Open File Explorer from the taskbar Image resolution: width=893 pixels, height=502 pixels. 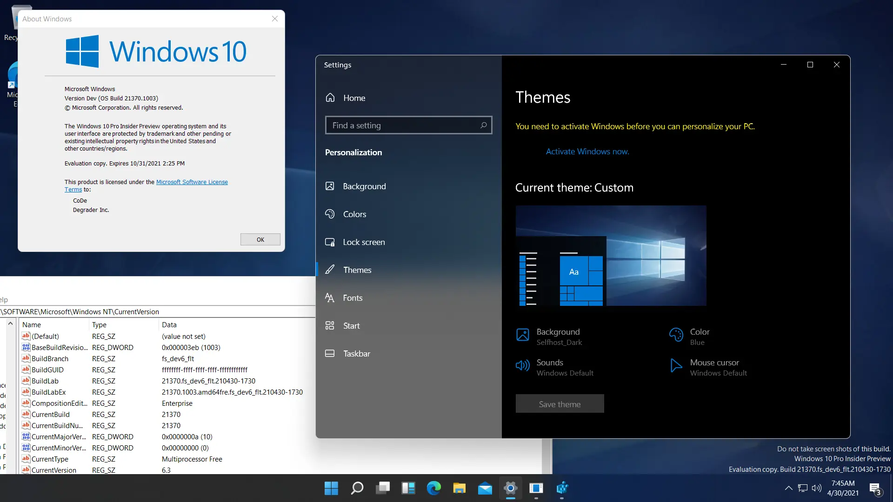click(460, 488)
